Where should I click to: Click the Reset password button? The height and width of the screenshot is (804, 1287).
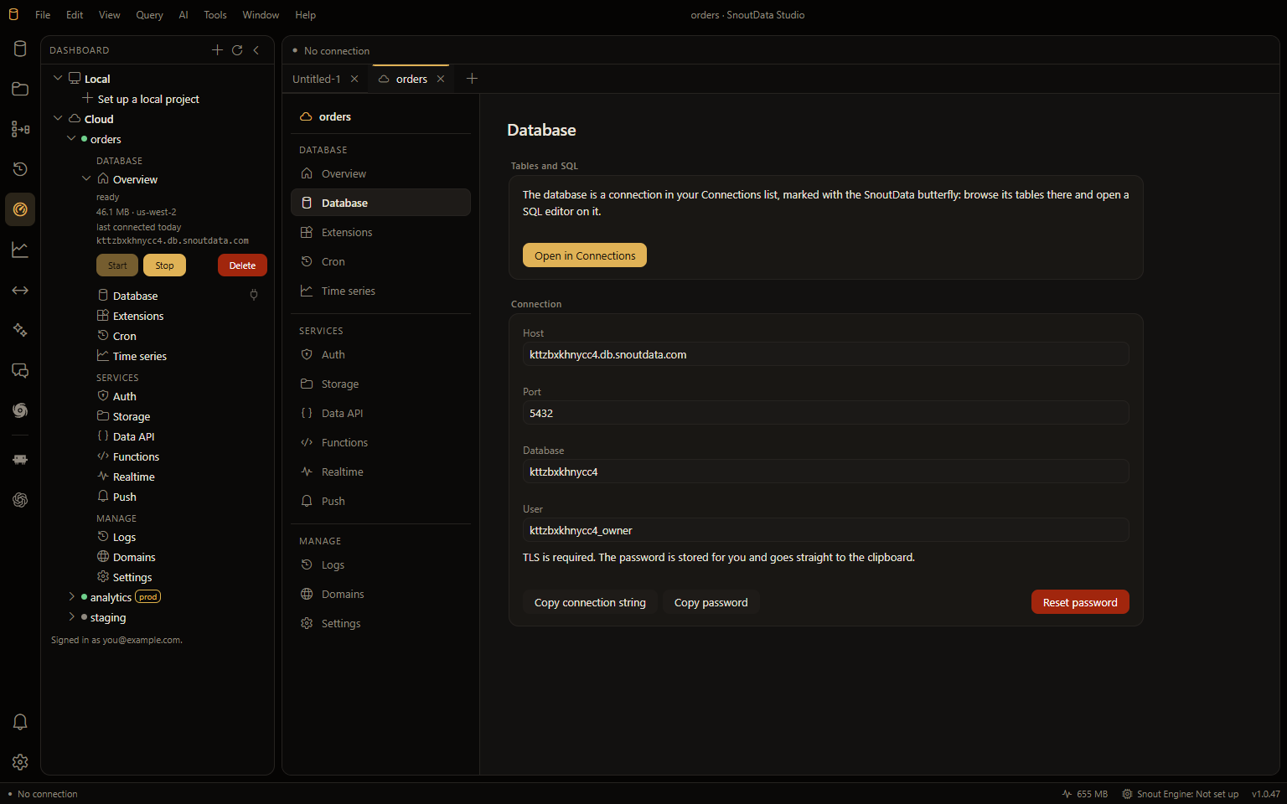1080,602
